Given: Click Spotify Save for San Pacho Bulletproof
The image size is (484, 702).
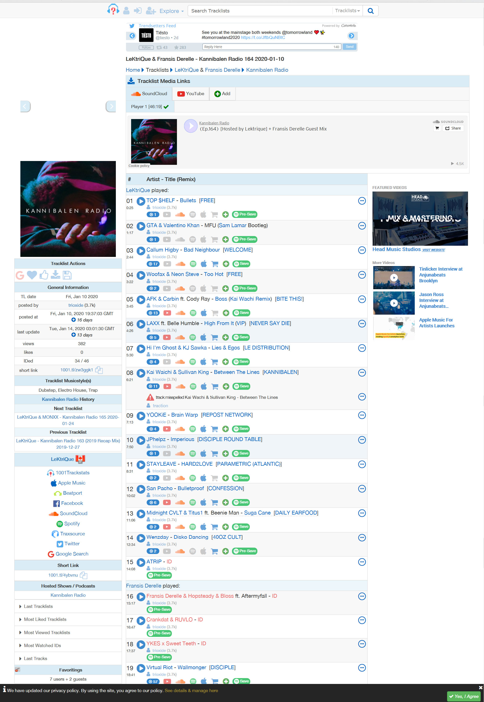Looking at the screenshot, I should pyautogui.click(x=241, y=502).
